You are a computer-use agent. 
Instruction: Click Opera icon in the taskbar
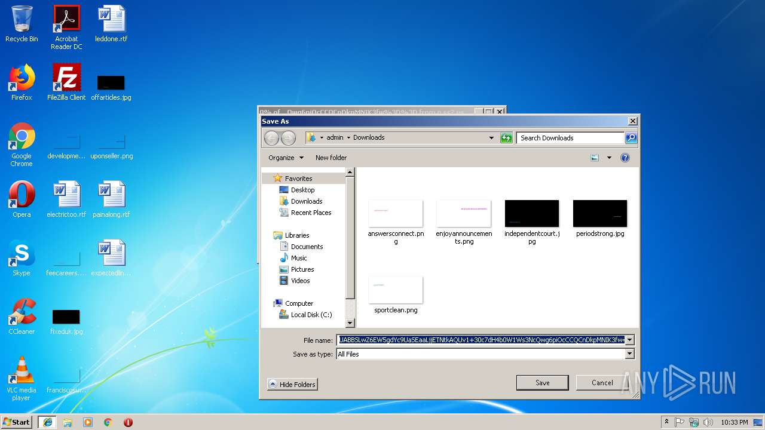click(x=128, y=422)
